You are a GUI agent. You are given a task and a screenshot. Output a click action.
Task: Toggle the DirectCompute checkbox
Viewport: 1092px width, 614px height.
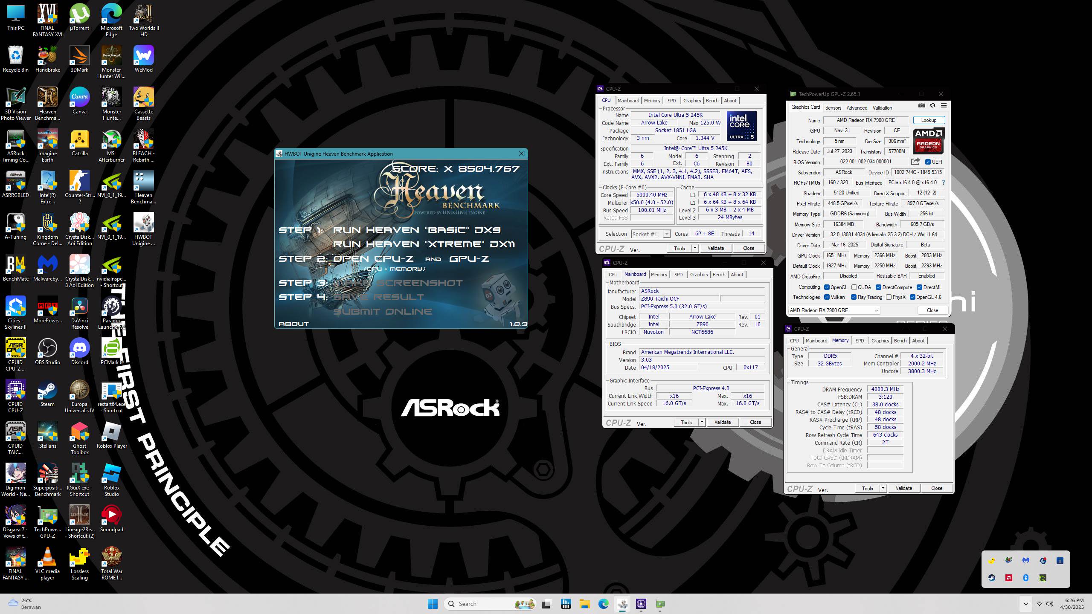[x=878, y=287]
